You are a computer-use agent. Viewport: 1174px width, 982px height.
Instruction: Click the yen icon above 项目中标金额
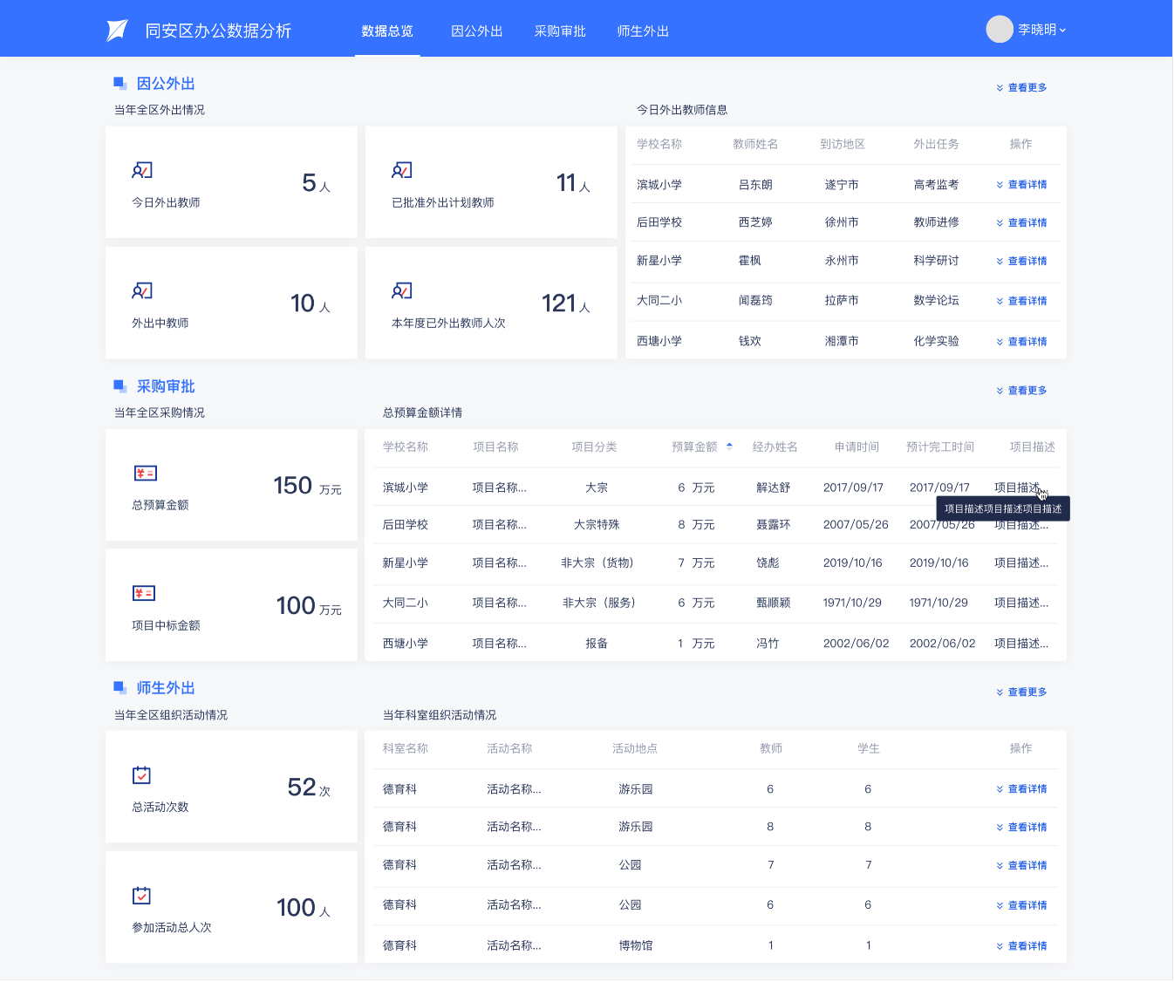[144, 593]
